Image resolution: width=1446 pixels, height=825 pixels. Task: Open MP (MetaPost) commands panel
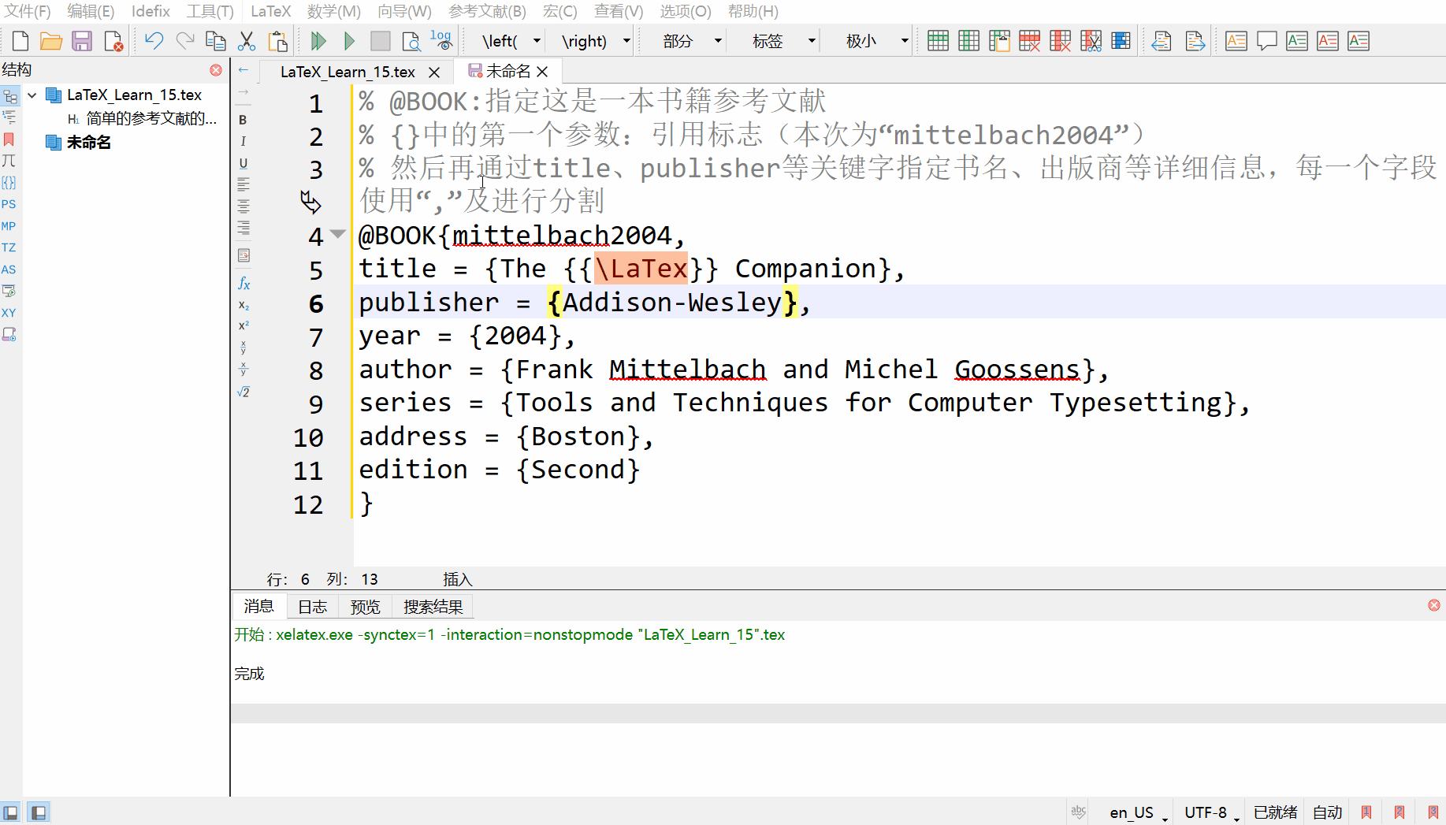(x=9, y=226)
